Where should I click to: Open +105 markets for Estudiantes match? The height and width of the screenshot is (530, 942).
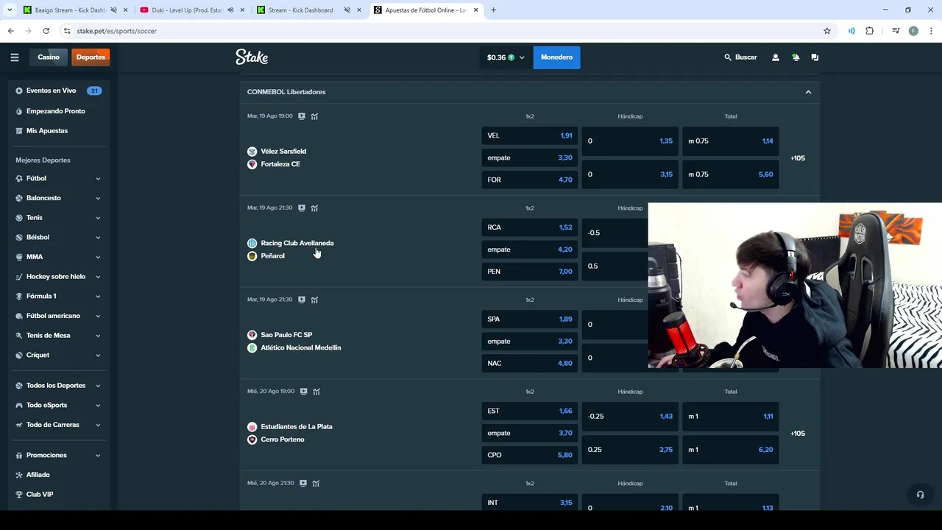798,434
